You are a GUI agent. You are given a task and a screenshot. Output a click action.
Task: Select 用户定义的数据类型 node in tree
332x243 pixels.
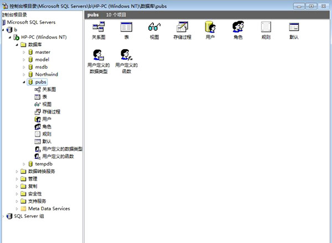click(62, 149)
